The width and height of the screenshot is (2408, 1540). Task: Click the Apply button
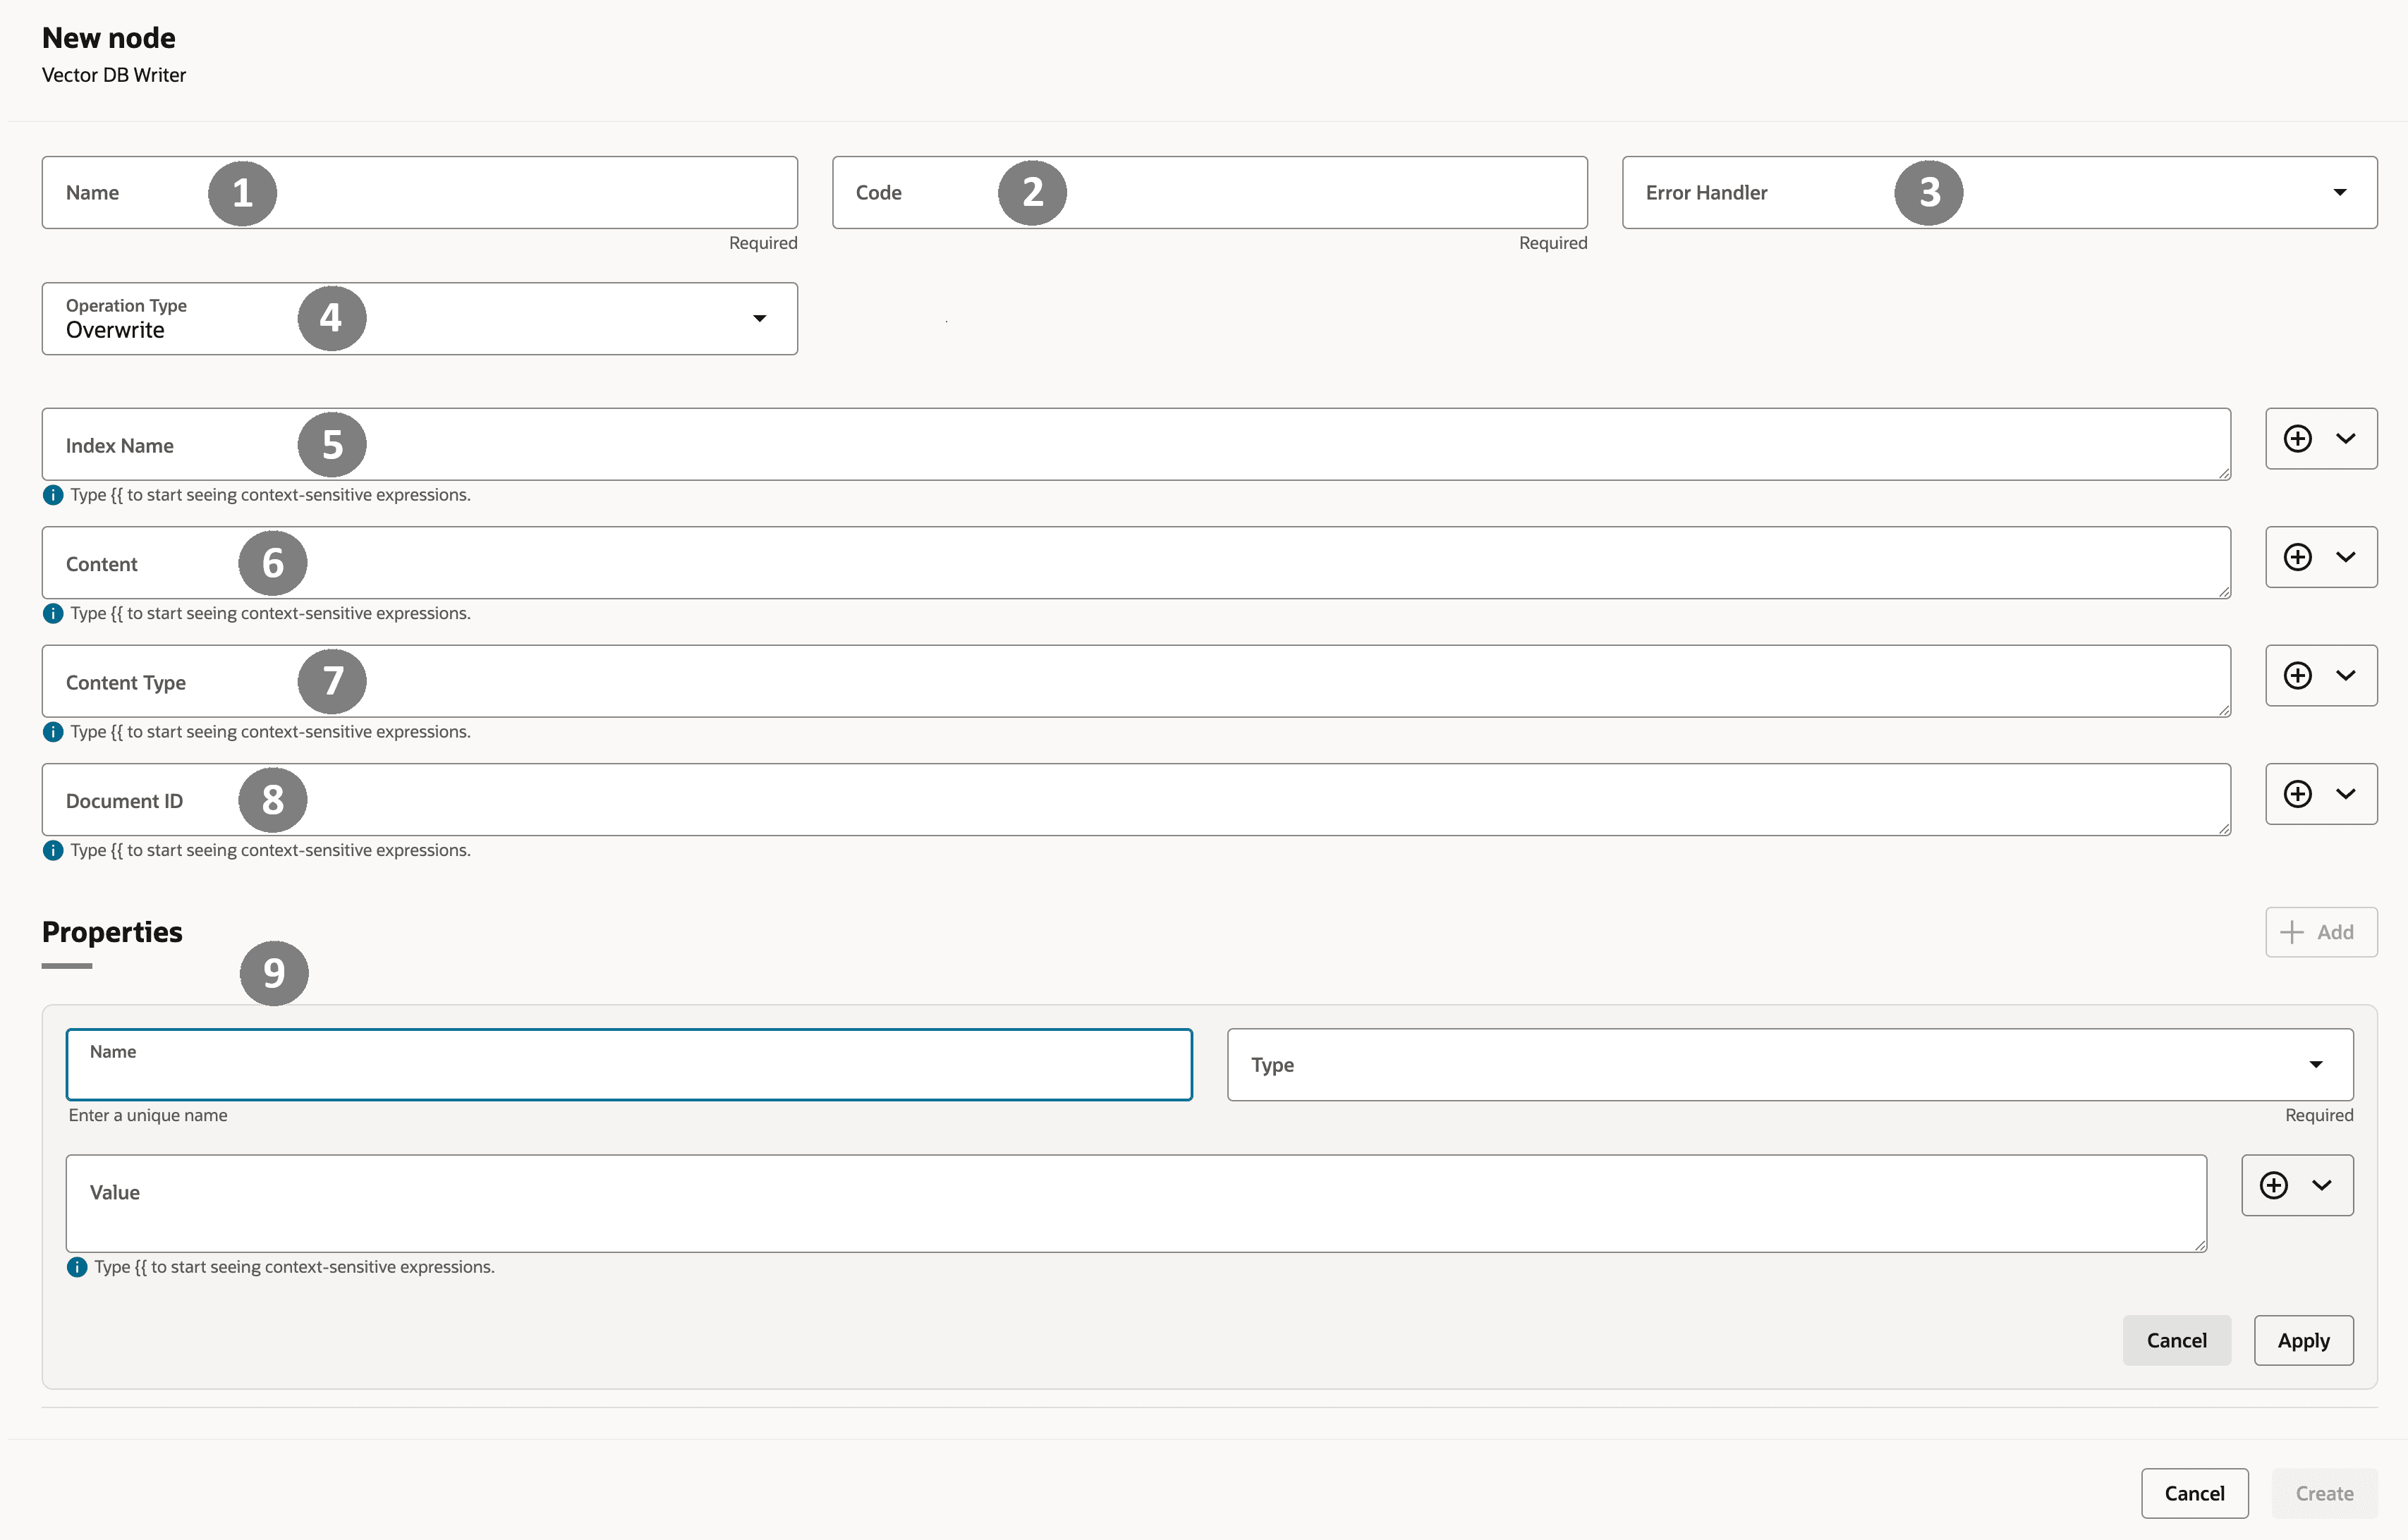pyautogui.click(x=2303, y=1340)
